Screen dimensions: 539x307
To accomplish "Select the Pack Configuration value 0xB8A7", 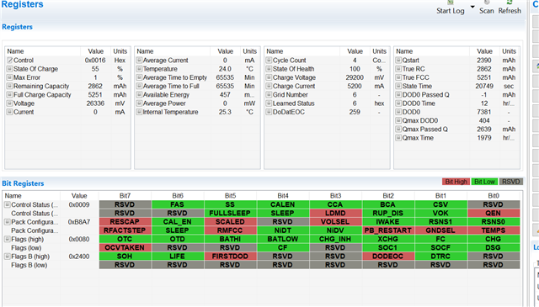I will [x=79, y=221].
